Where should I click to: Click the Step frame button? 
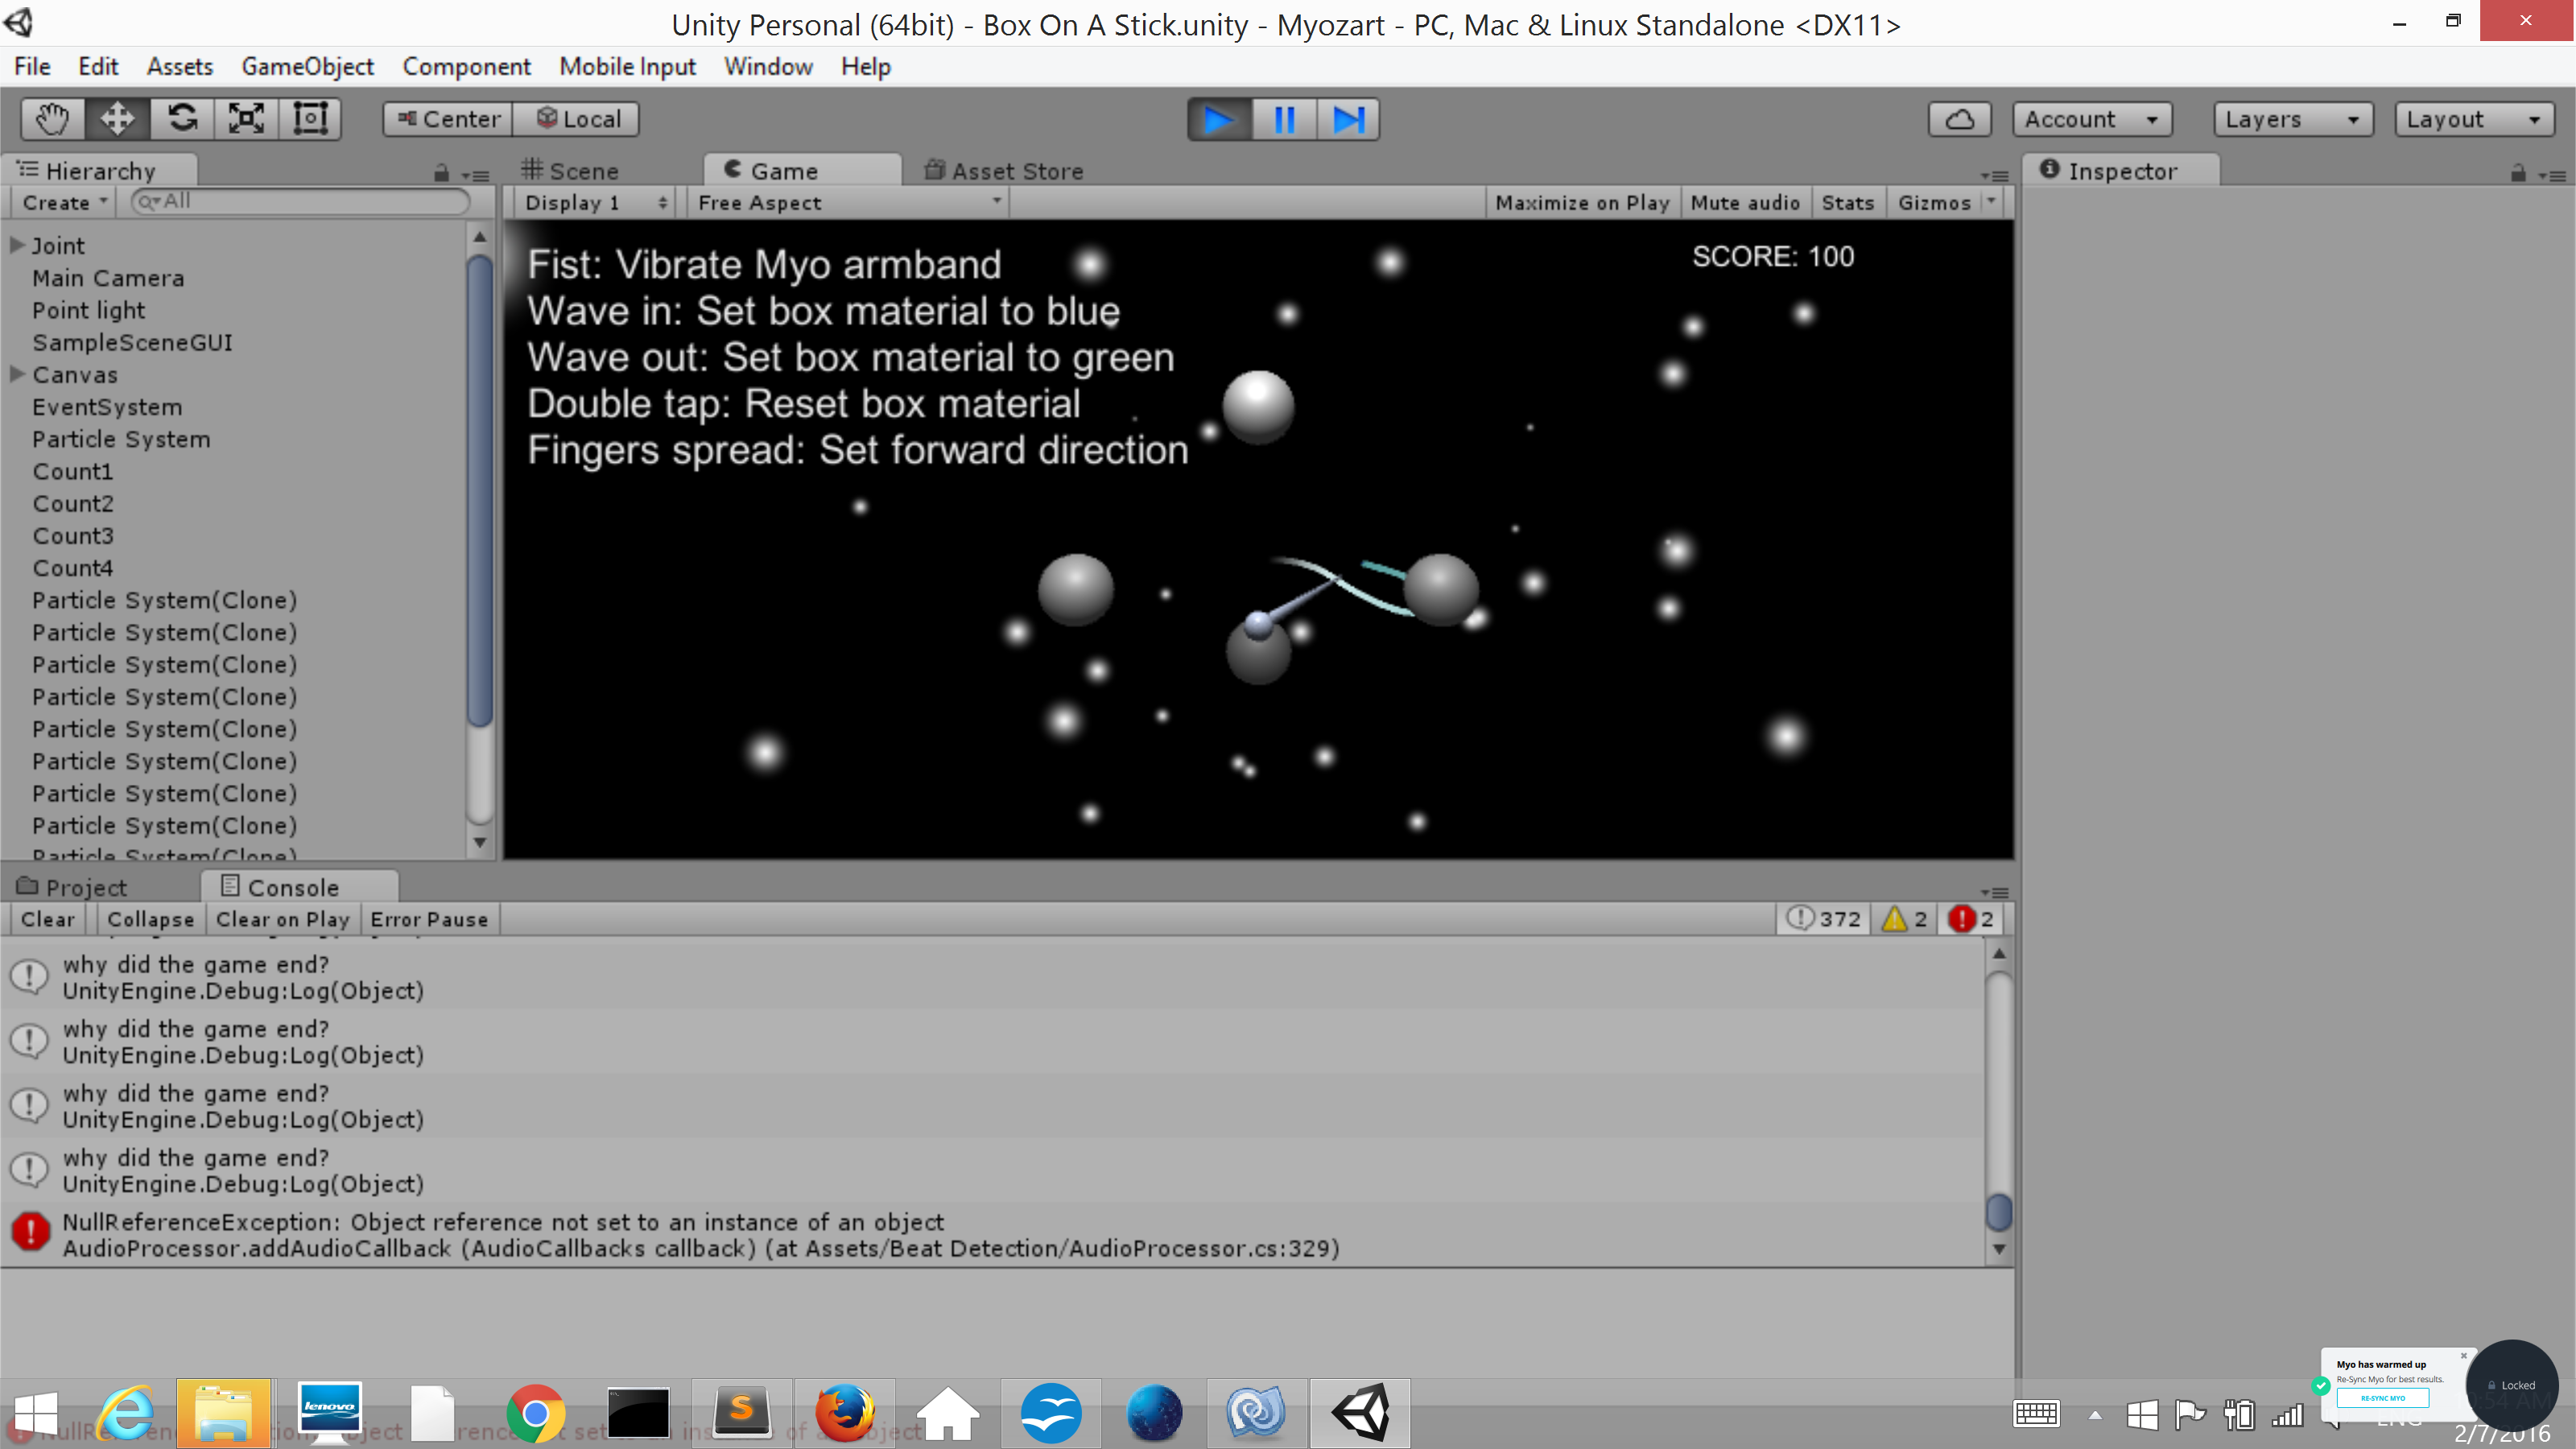(x=1348, y=120)
